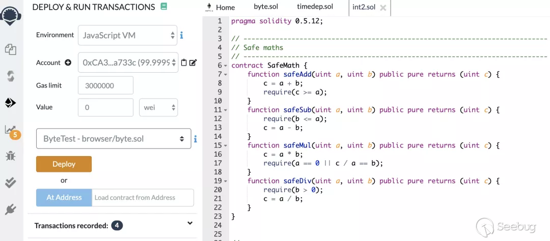Click 'c = a - b;' on line 13
Viewport: 550px width, 241px height.
point(283,128)
